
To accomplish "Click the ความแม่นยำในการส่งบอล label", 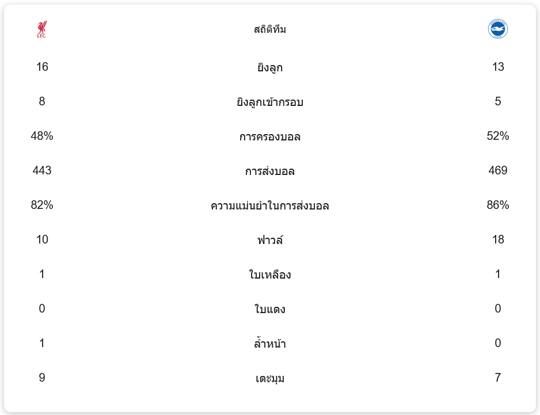I will point(270,206).
